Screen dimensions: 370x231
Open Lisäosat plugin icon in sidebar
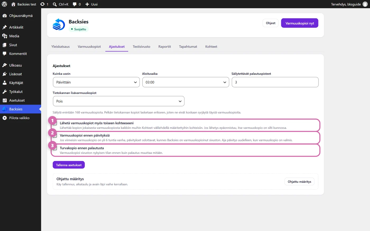pos(4,74)
